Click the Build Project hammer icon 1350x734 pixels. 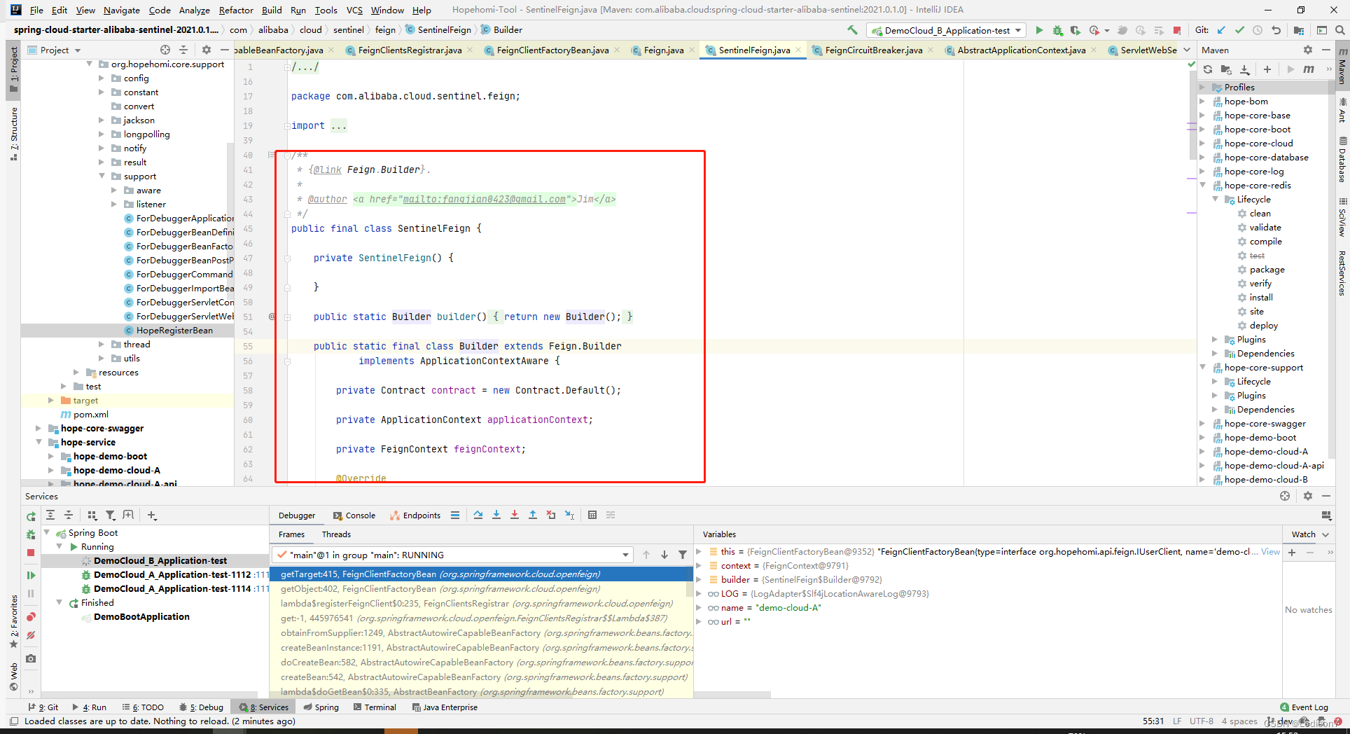[852, 30]
